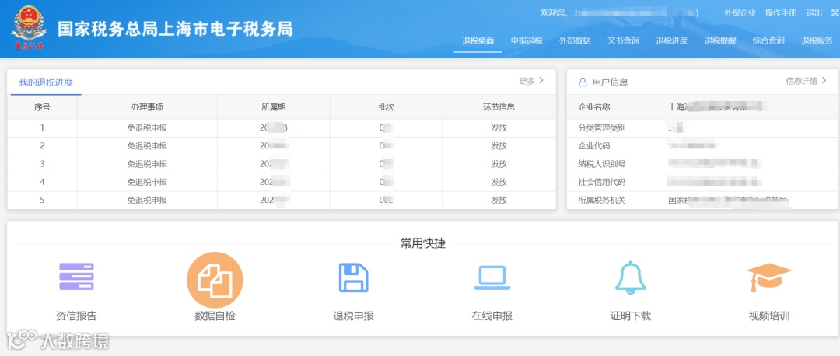This screenshot has height=356, width=840.
Task: Open the 资信报告 shortcut icon
Action: point(76,277)
